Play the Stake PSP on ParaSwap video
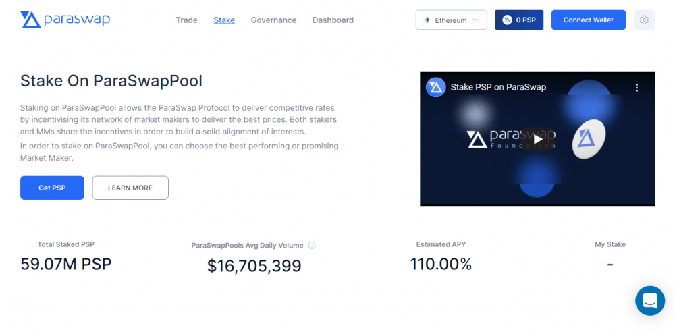 tap(538, 139)
